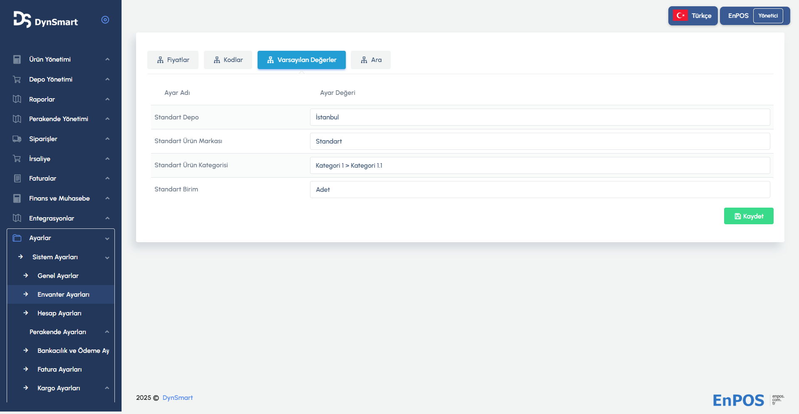Open Genel Ayarlar in the sidebar
Viewport: 799px width, 414px height.
tap(58, 276)
